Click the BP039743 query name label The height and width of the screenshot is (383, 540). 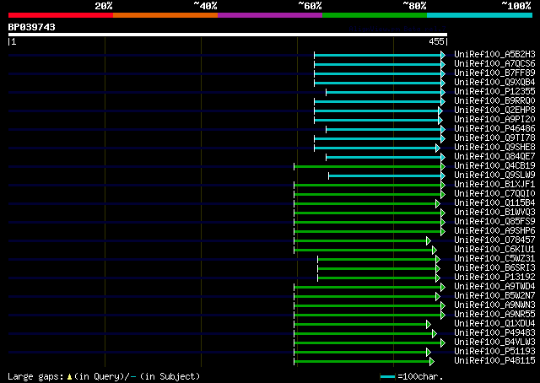32,27
